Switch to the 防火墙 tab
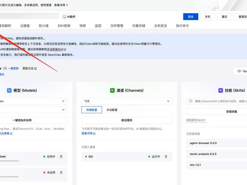 (x=44, y=26)
